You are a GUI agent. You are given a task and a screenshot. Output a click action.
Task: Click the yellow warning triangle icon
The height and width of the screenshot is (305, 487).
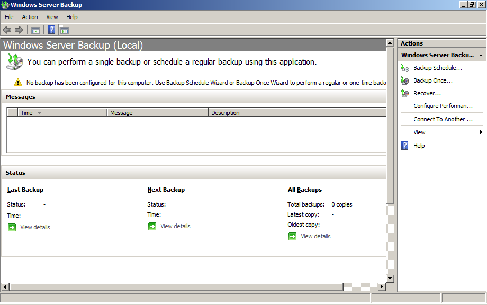tap(18, 82)
